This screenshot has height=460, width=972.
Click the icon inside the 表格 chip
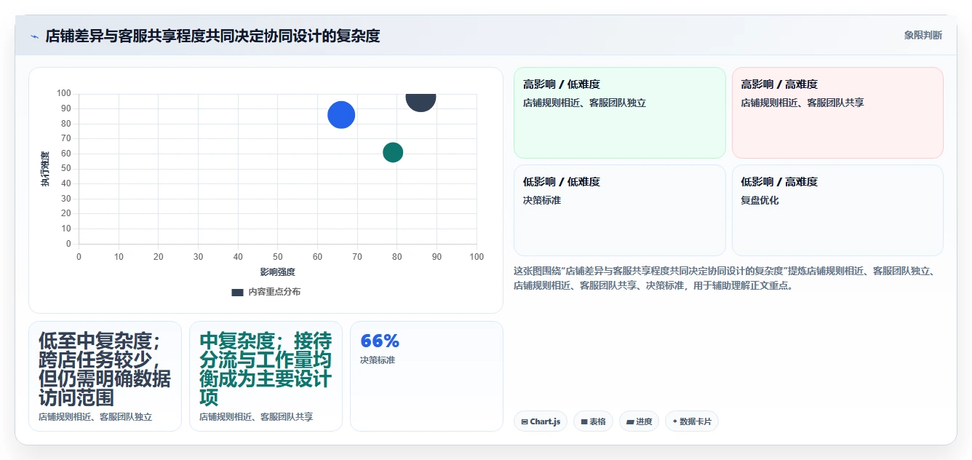click(584, 421)
